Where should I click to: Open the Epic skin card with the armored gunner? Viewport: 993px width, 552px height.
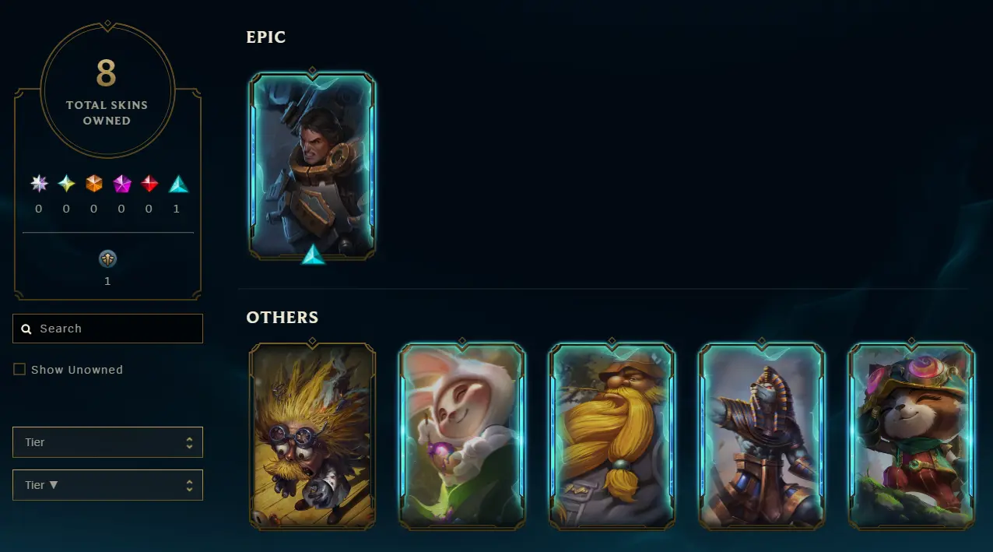(x=312, y=166)
